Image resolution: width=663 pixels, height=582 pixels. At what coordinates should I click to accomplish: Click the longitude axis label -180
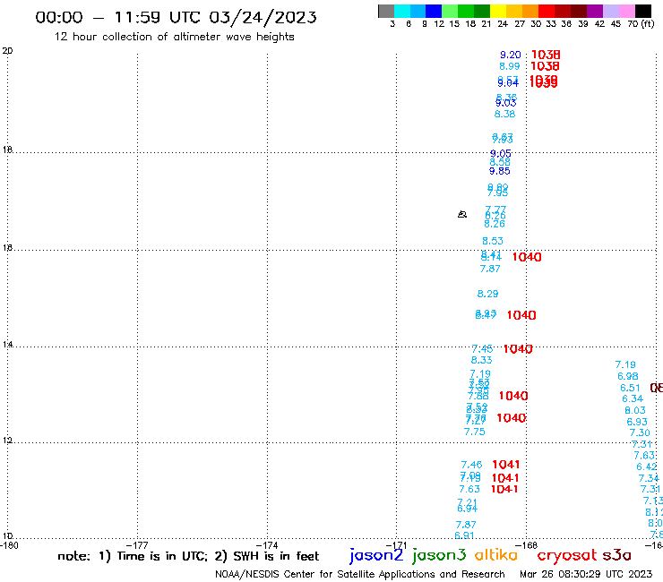click(x=9, y=545)
